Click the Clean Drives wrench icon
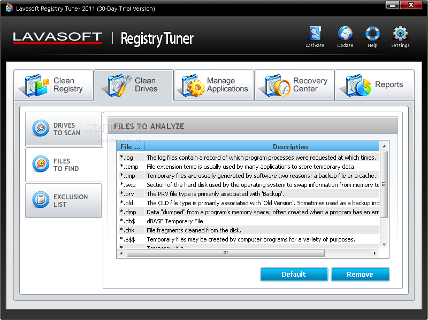Image resolution: width=428 pixels, height=320 pixels. click(118, 85)
